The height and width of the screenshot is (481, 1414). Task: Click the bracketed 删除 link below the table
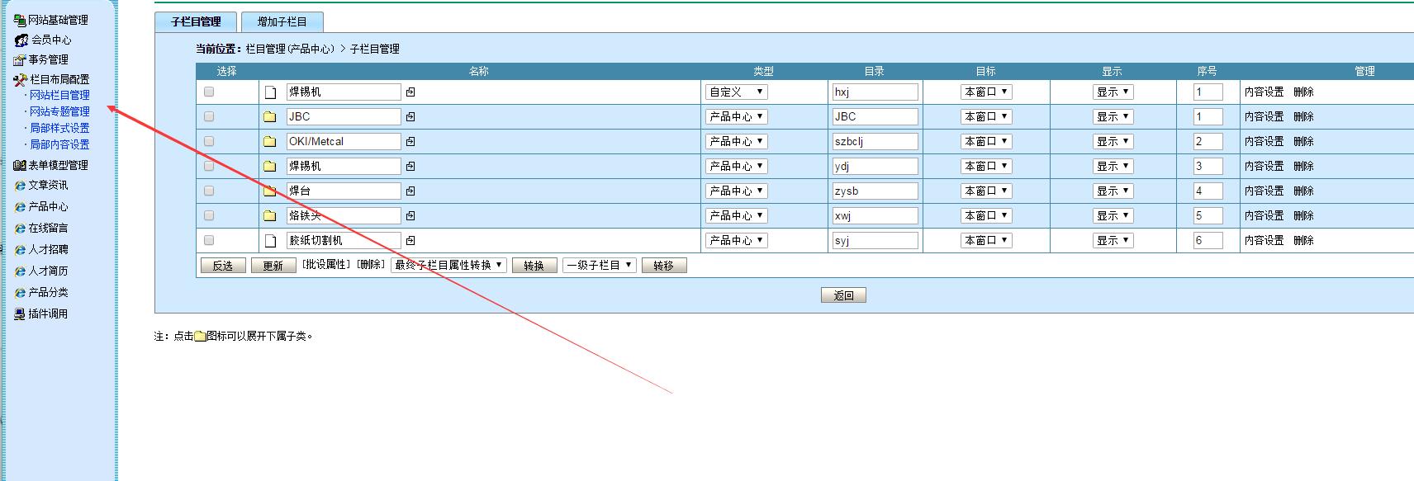(371, 264)
